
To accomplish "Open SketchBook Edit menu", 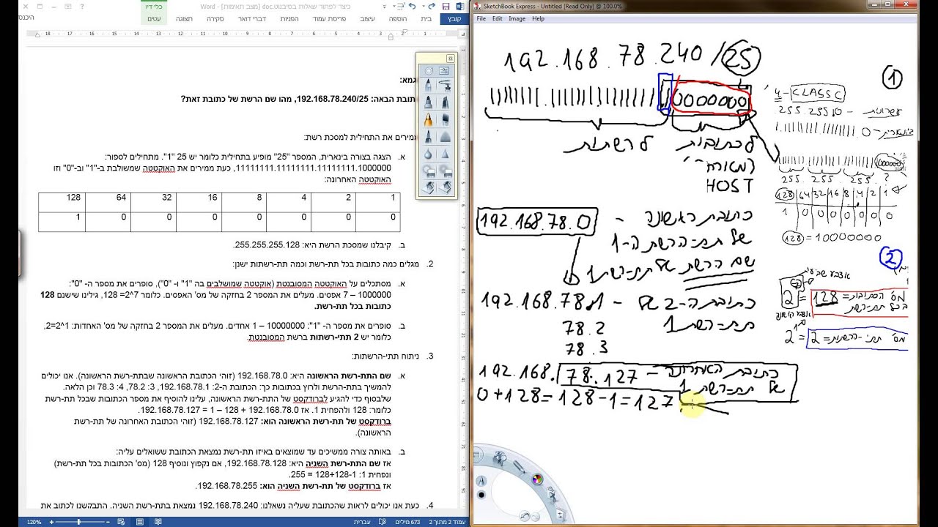I will point(497,18).
